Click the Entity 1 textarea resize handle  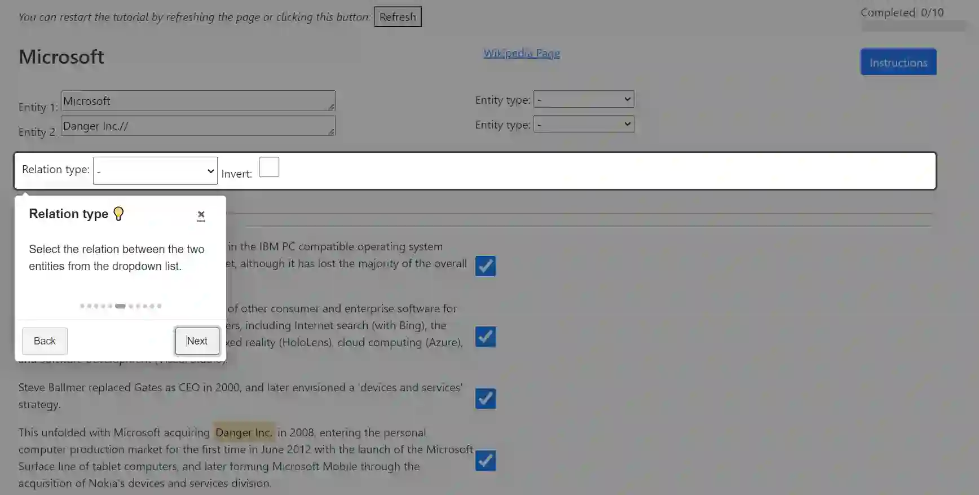tap(331, 107)
